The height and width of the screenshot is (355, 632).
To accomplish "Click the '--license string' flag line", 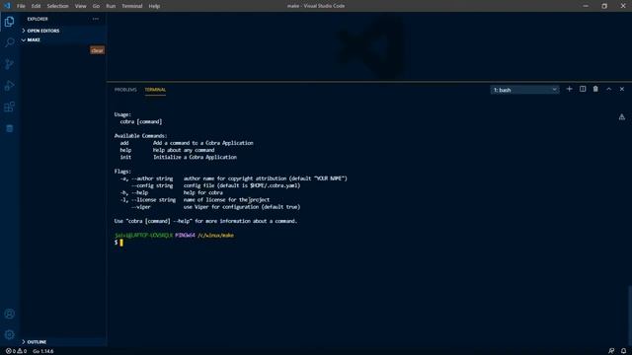I will click(x=195, y=199).
